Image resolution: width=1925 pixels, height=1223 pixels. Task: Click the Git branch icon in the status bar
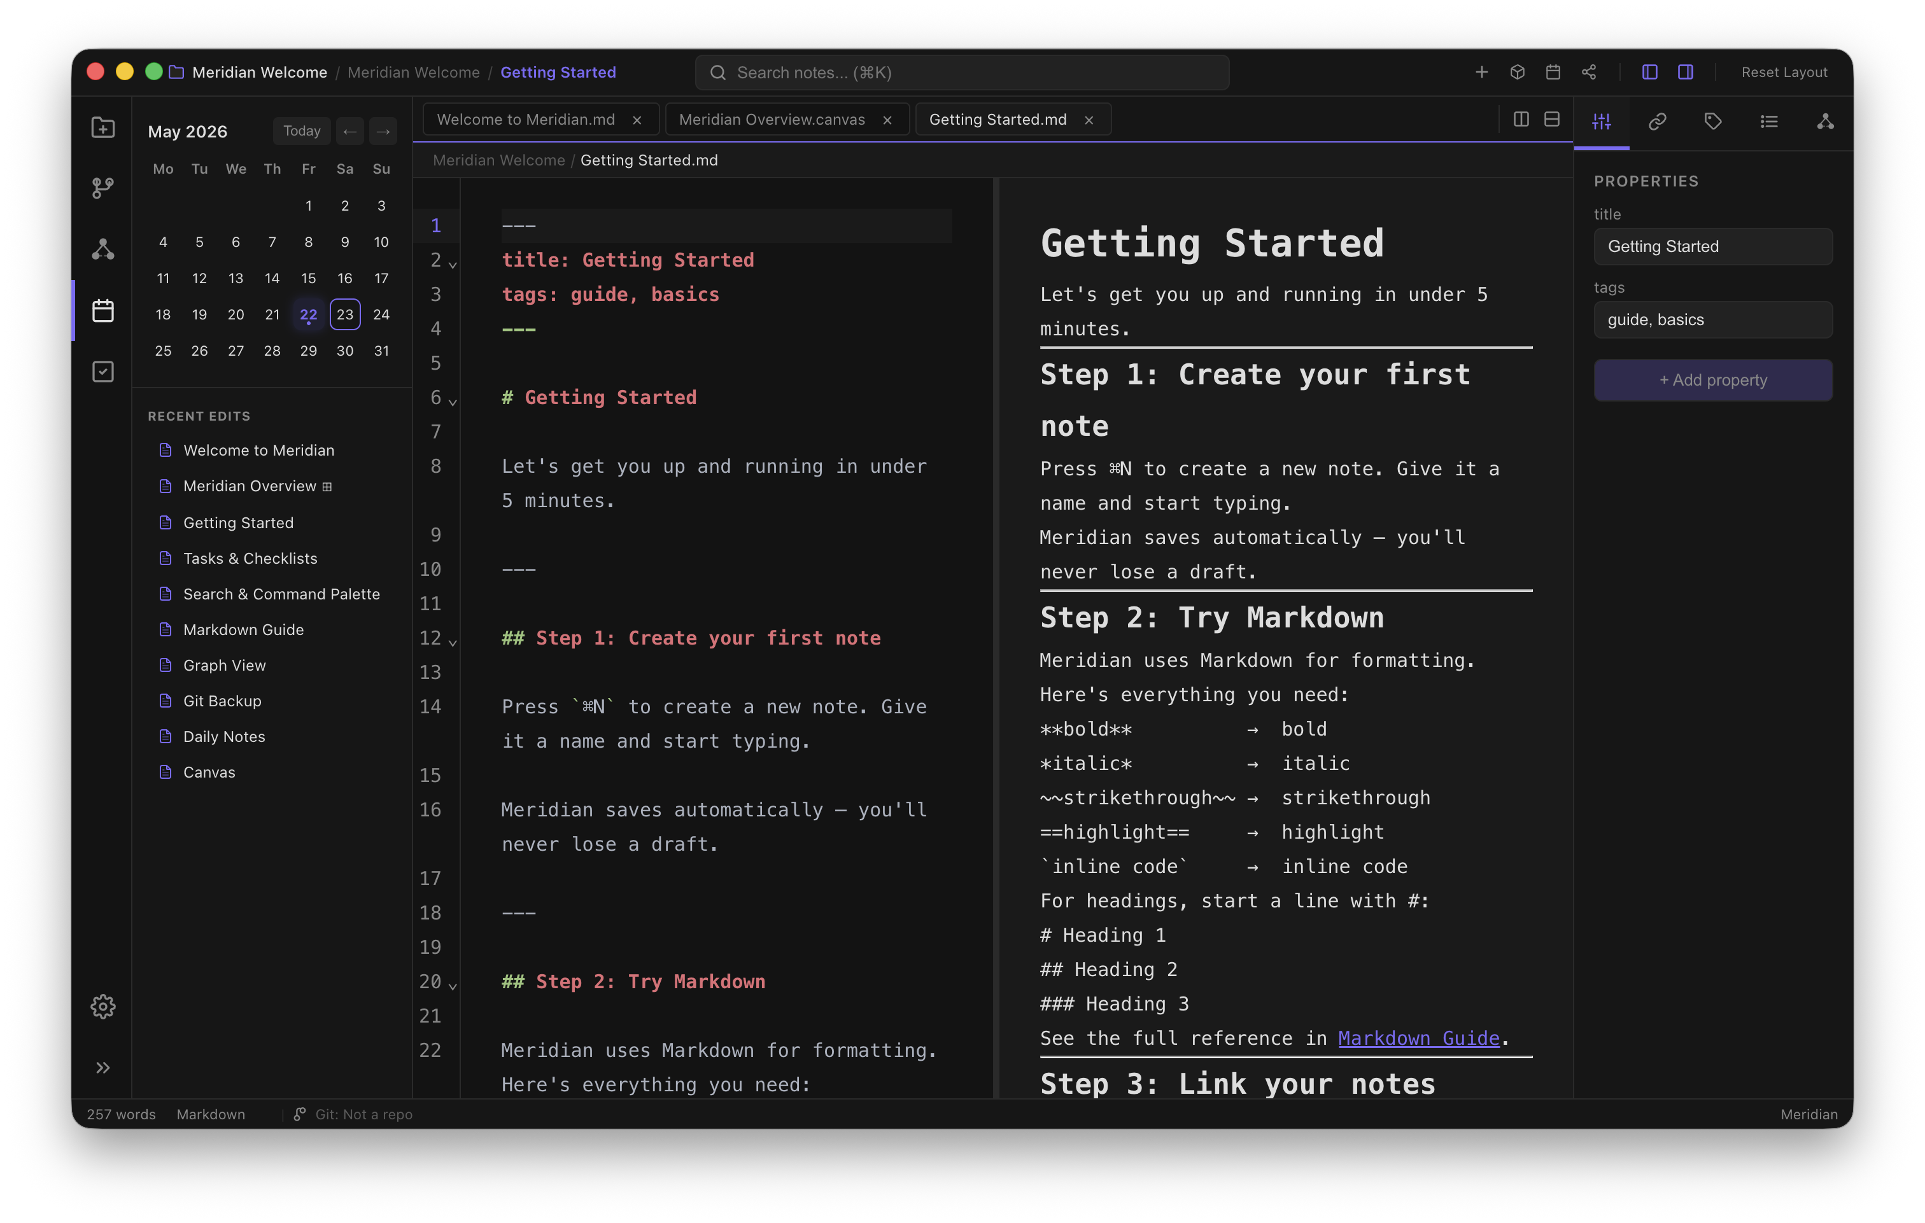pyautogui.click(x=300, y=1114)
